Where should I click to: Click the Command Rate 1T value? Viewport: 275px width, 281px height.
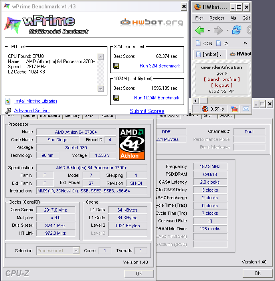pyautogui.click(x=210, y=221)
